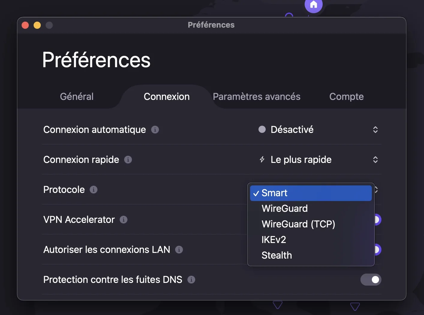
Task: Show info for Protocole setting
Action: coord(94,190)
